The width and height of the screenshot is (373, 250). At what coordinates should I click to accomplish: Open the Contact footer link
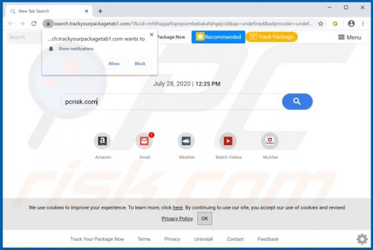[235, 239]
